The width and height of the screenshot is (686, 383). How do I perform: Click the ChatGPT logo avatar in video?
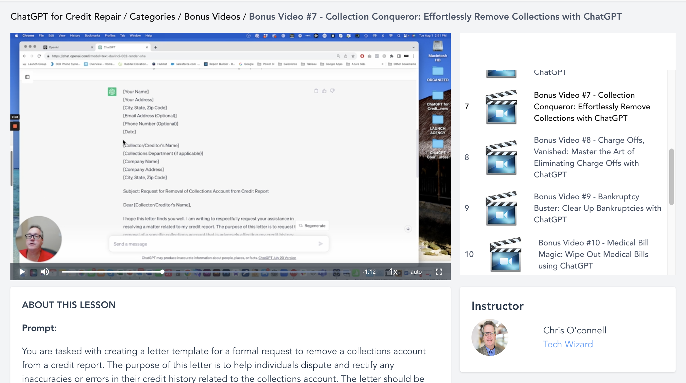[112, 92]
